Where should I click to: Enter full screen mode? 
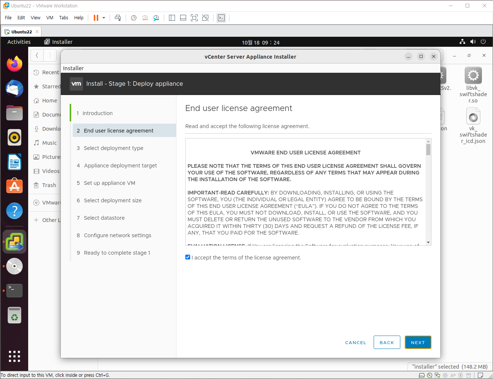194,18
